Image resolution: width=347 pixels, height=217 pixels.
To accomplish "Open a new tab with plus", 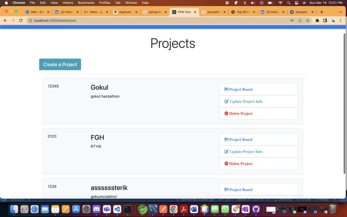I will (322, 12).
